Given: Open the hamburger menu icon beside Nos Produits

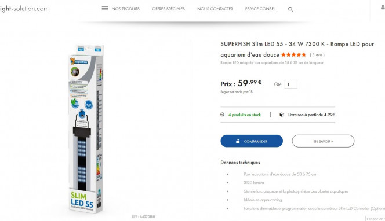Looking at the screenshot, I should tap(105, 9).
